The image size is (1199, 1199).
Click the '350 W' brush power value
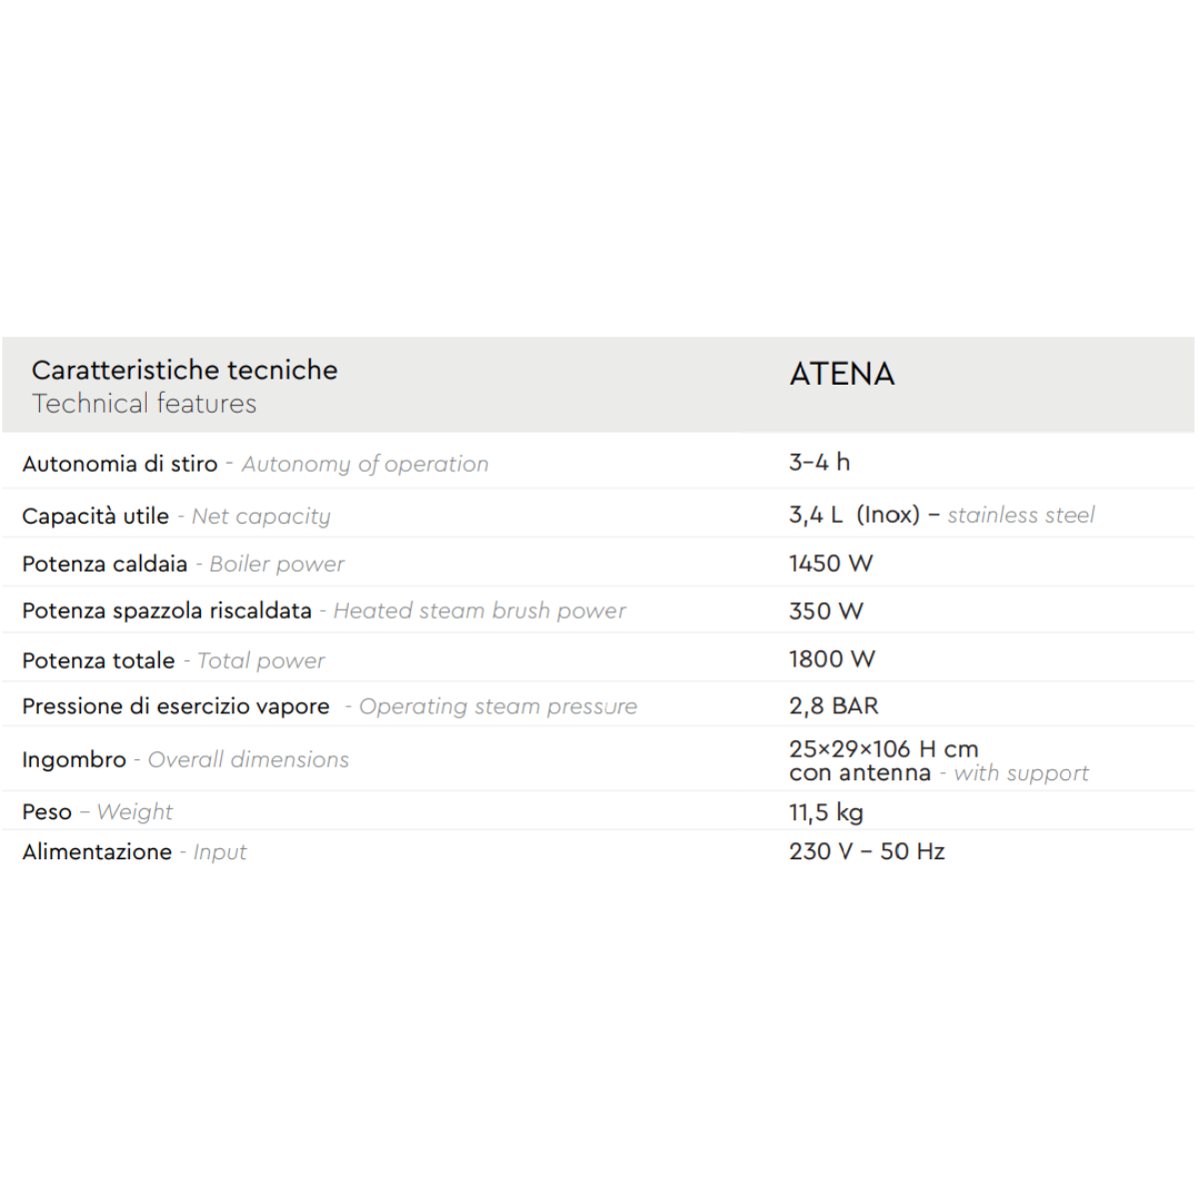[x=826, y=610]
